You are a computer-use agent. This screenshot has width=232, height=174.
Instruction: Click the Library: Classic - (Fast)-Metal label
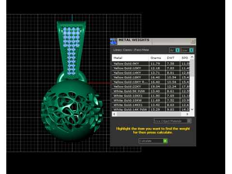point(131,50)
